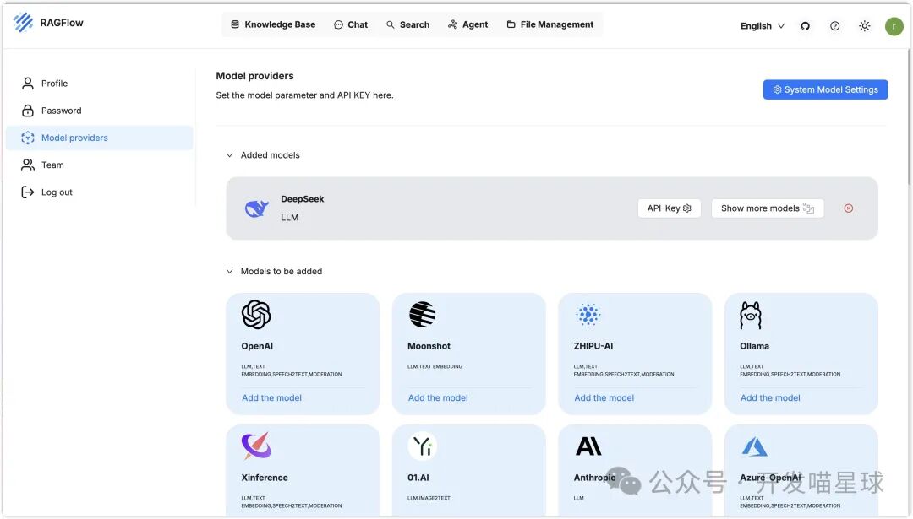Viewport: 913px width, 519px height.
Task: Open the Agent tab
Action: 467,24
